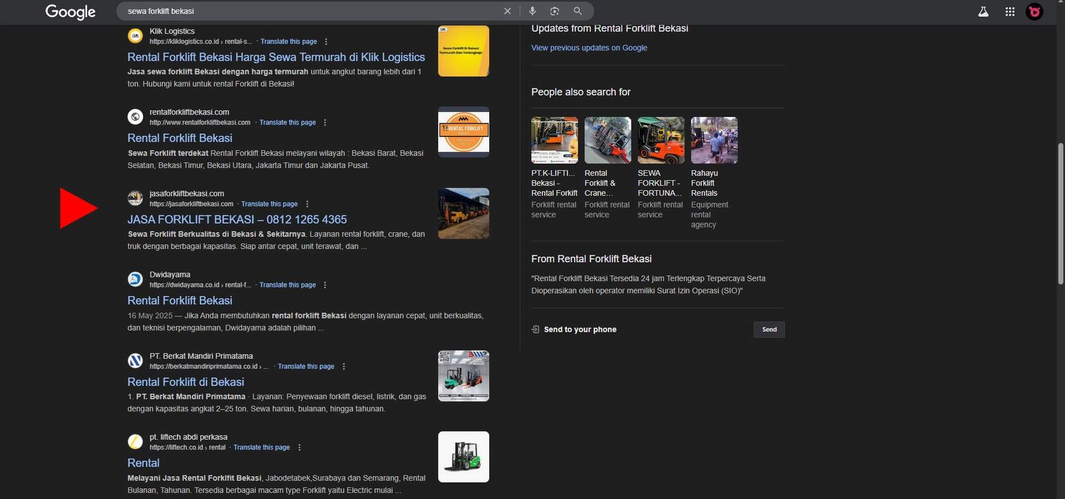Open more options for Berkat Mandiri Primatama result
Viewport: 1065px width, 499px height.
click(x=343, y=367)
